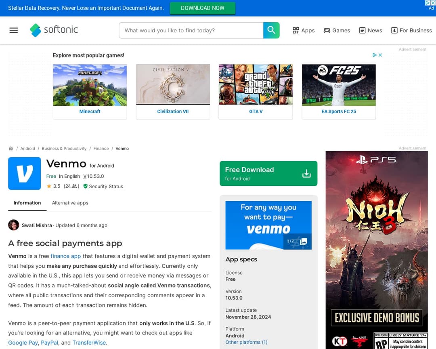Click the V10.53.0 version label
The image size is (436, 349).
coord(94,176)
